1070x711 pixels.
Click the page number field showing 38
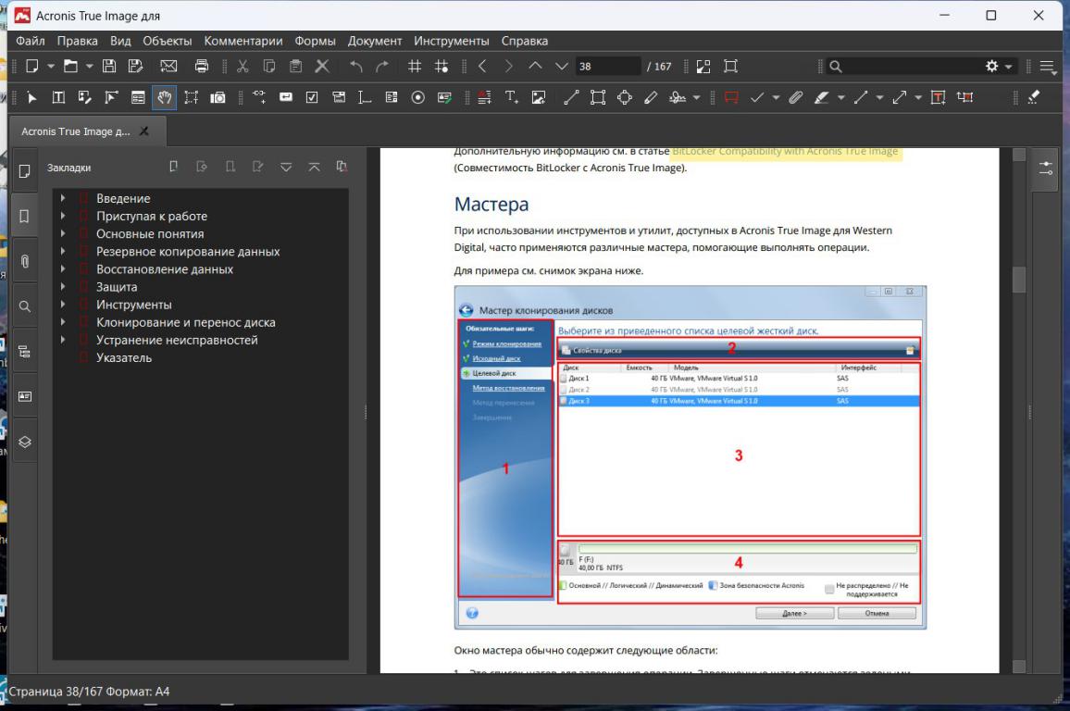click(x=606, y=66)
